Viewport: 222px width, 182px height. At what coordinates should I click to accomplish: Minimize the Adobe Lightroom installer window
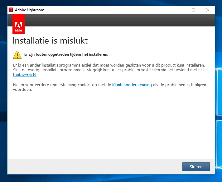click(x=179, y=10)
